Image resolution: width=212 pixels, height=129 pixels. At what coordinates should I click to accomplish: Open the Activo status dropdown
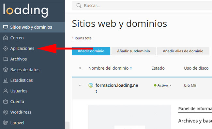[163, 85]
